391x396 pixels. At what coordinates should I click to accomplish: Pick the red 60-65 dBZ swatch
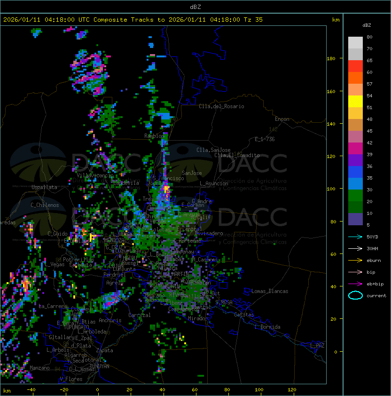(355, 66)
